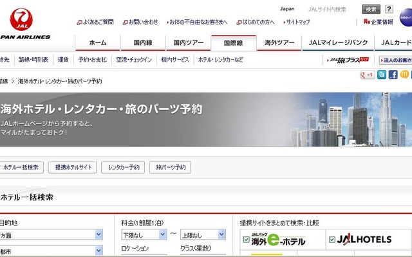Open 機内サービス submenu item
The width and height of the screenshot is (412, 257).
pyautogui.click(x=175, y=60)
